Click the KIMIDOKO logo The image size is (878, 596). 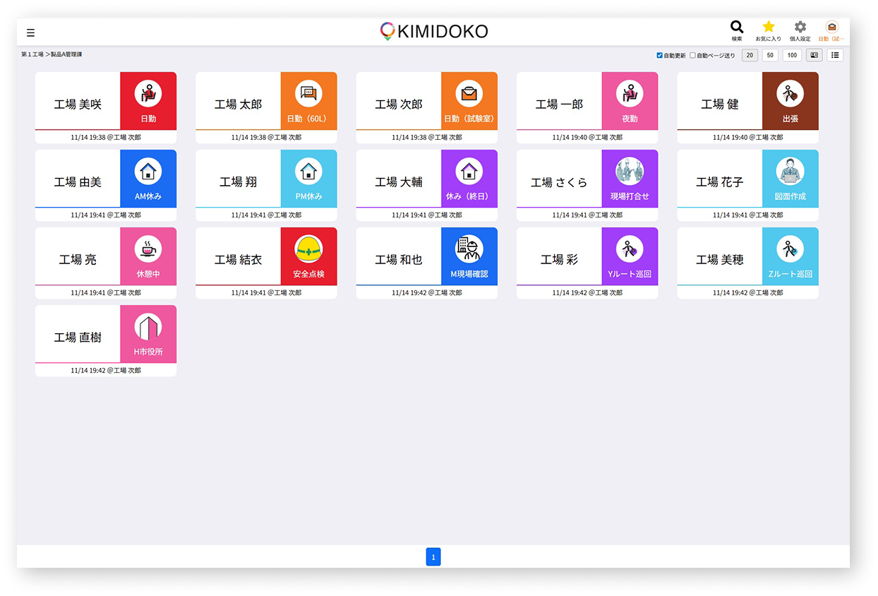click(434, 31)
